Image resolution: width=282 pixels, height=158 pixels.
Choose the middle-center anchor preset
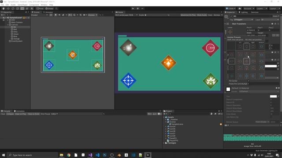point(247,61)
